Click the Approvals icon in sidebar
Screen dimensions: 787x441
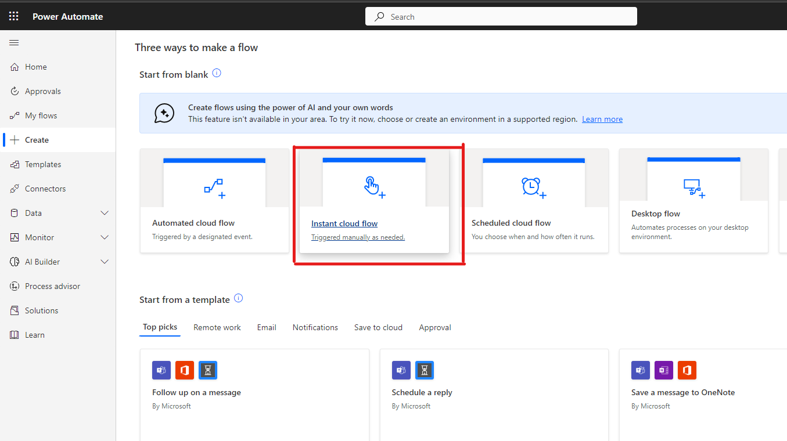[x=15, y=91]
